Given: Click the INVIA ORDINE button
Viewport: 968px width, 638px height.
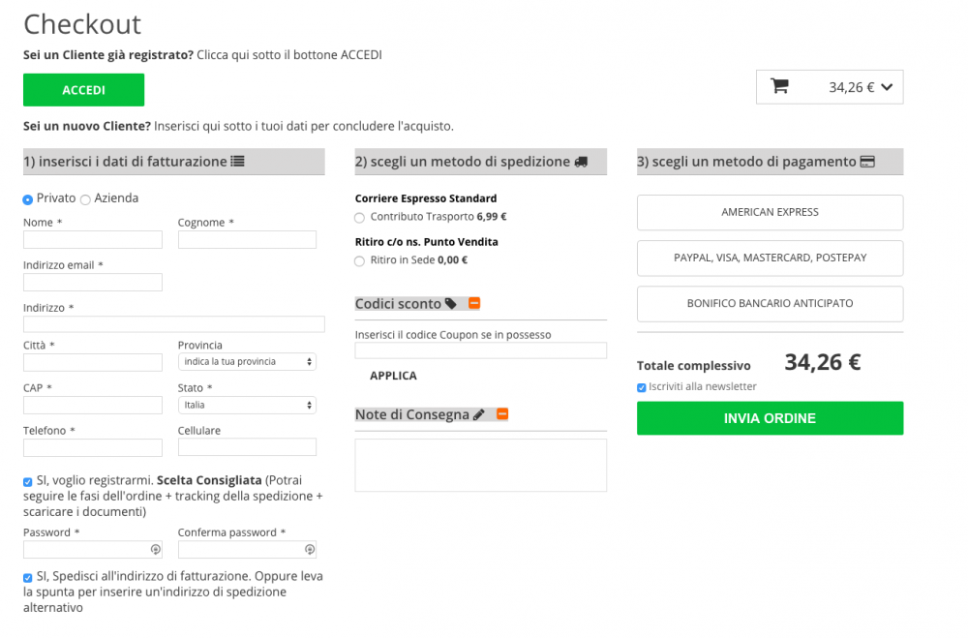Looking at the screenshot, I should [x=770, y=418].
